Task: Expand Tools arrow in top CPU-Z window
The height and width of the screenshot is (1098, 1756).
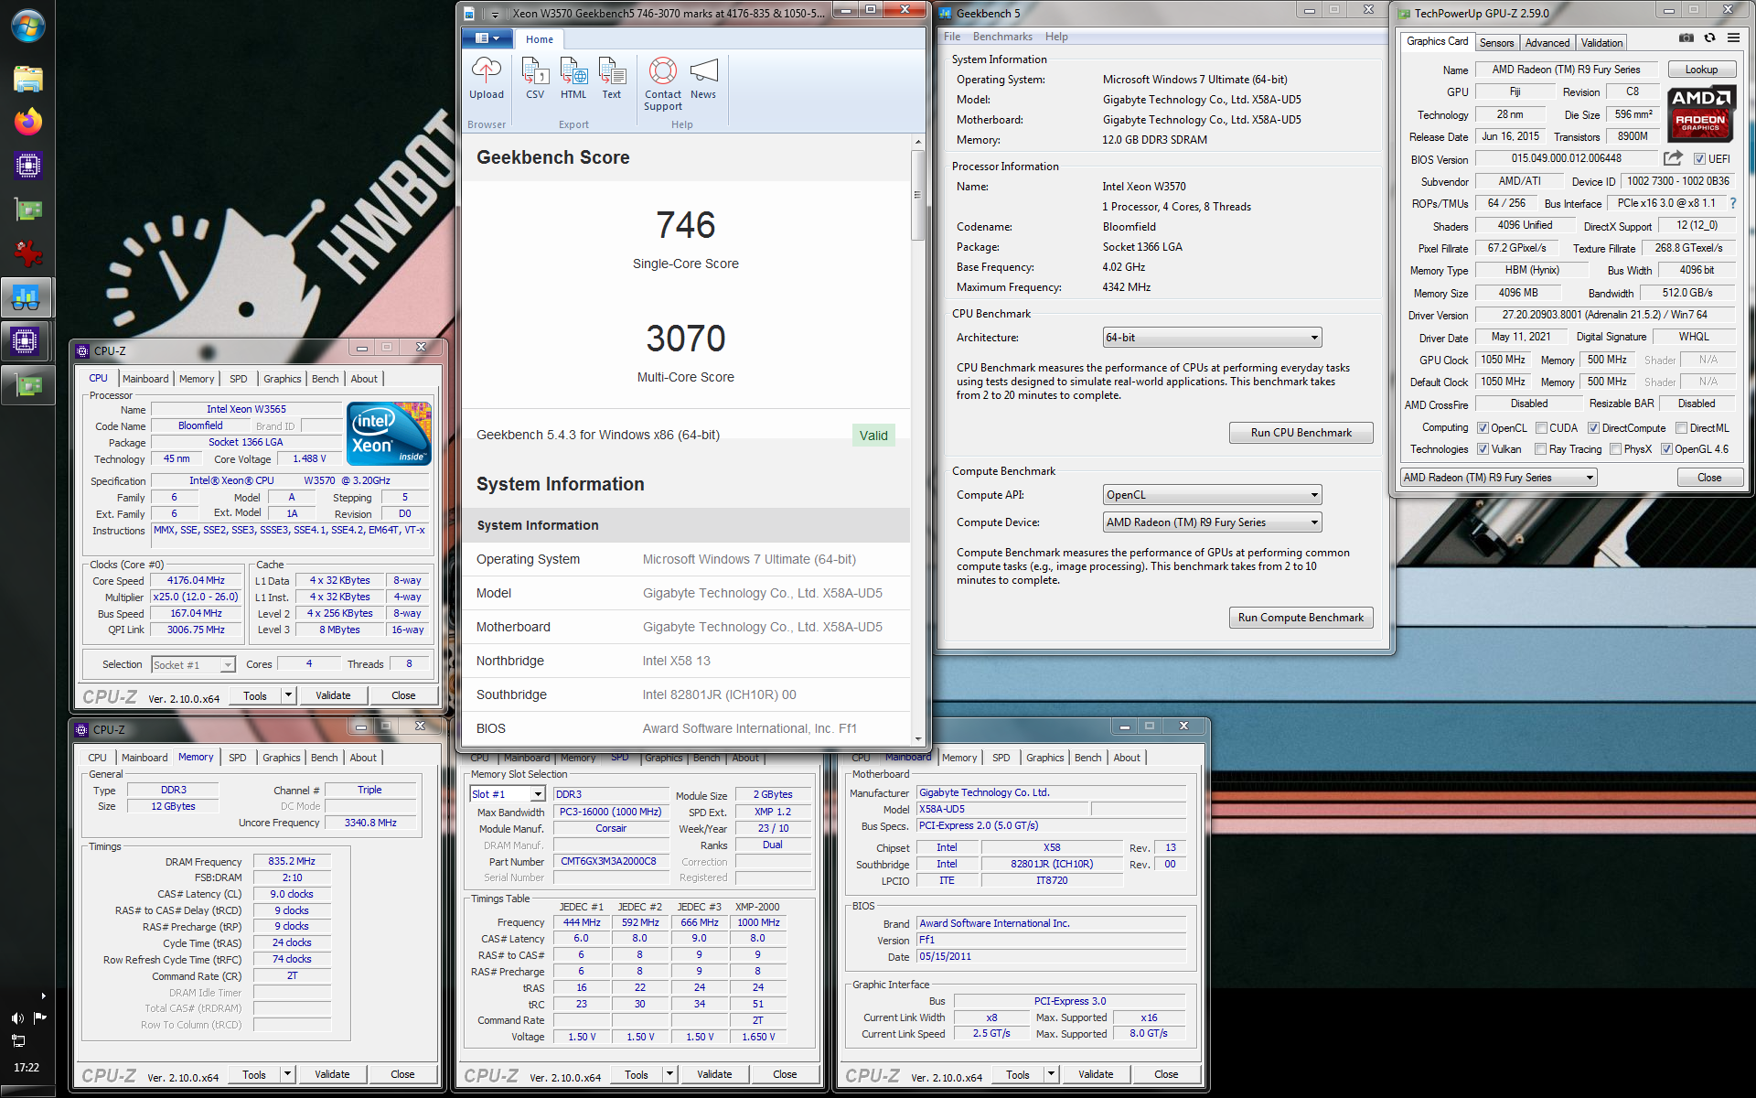Action: click(288, 695)
